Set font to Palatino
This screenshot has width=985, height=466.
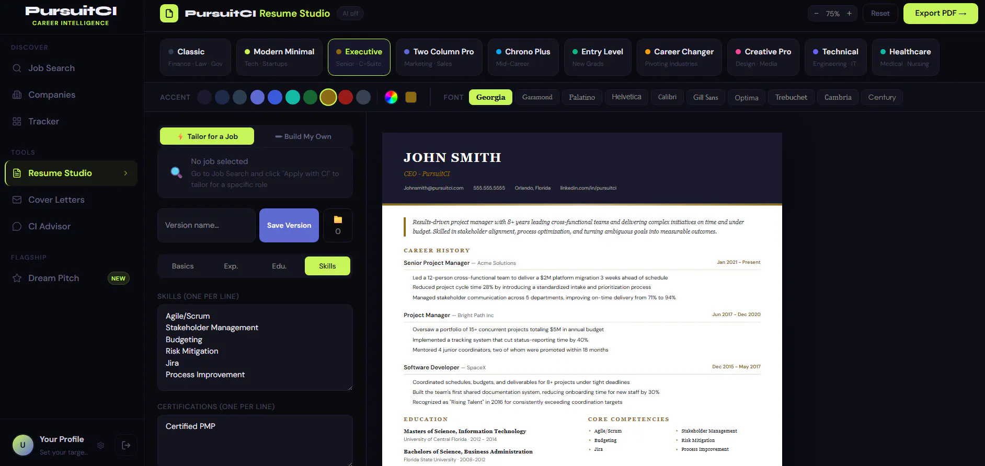click(x=582, y=97)
